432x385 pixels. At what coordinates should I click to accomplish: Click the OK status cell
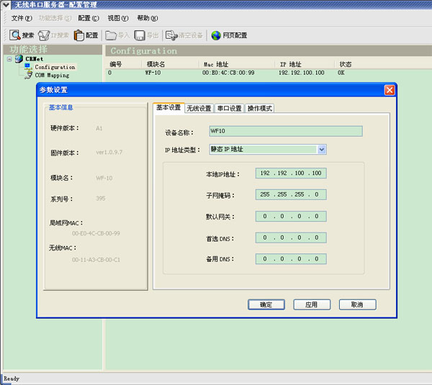tap(341, 73)
